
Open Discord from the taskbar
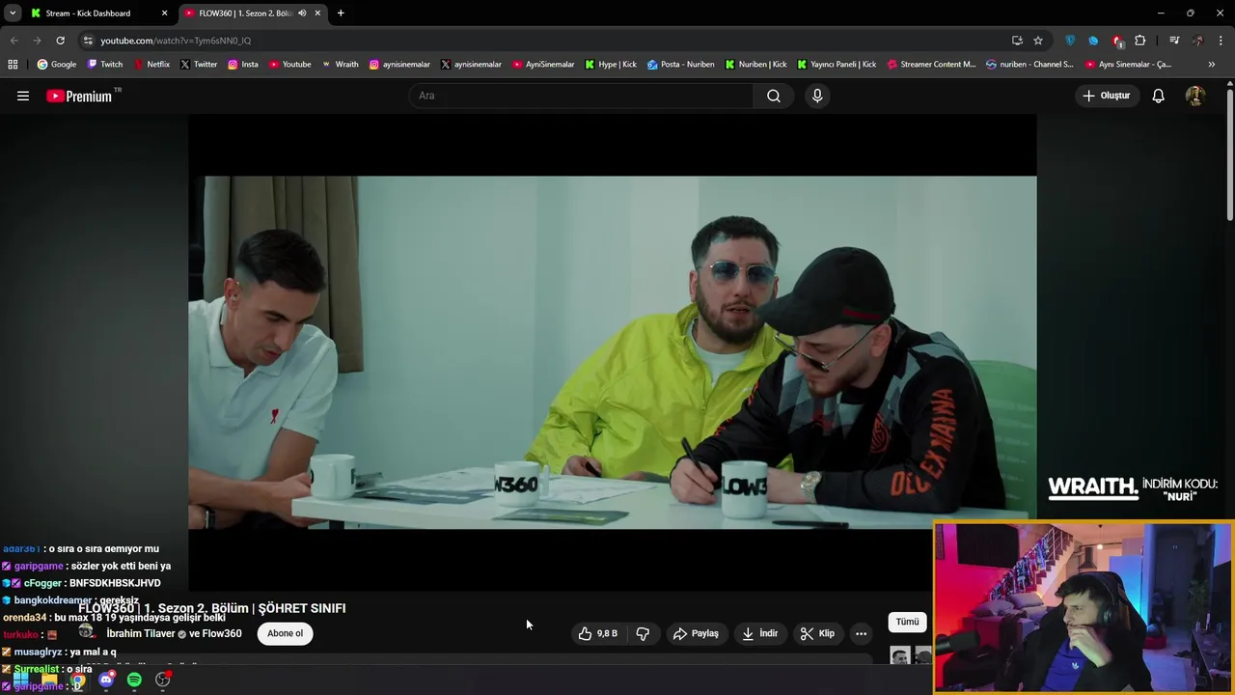106,680
